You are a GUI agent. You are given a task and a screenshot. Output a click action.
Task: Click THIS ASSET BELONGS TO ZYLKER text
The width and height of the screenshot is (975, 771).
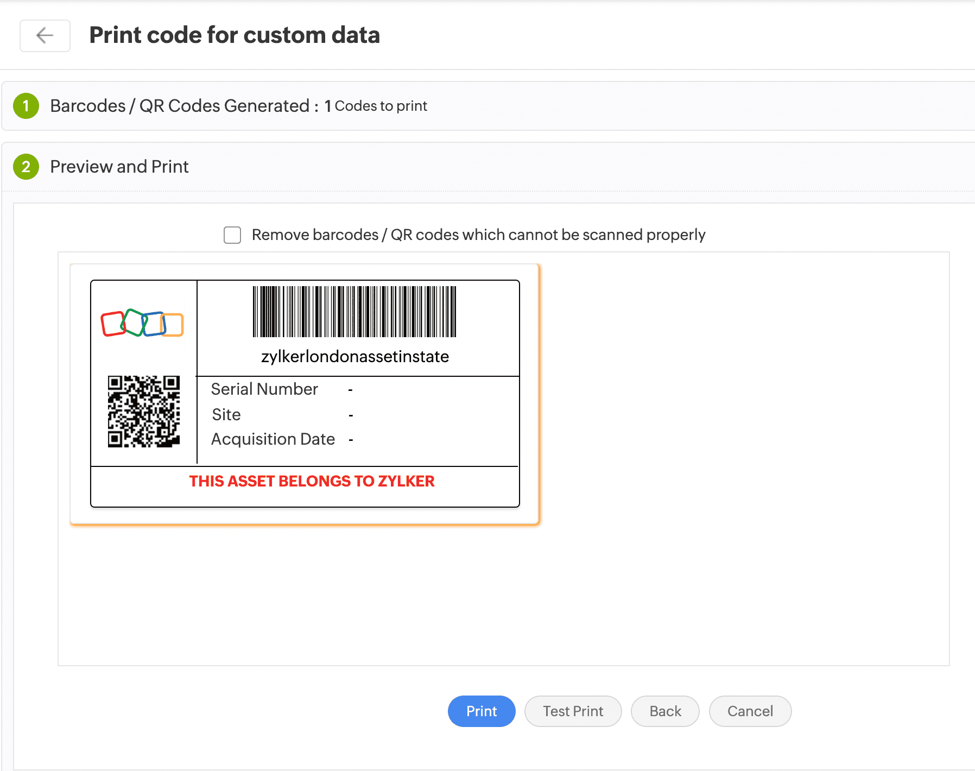(312, 481)
